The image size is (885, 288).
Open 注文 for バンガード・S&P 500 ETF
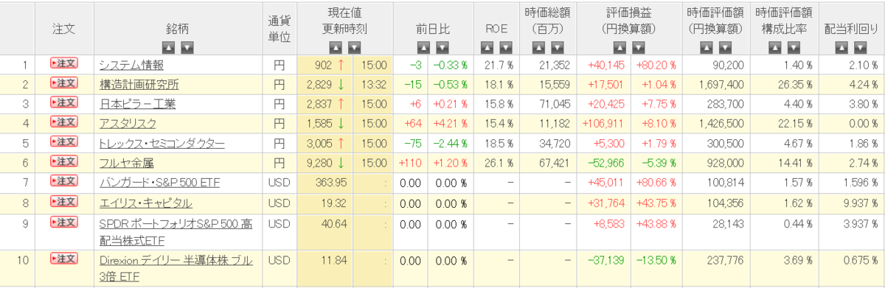(63, 180)
